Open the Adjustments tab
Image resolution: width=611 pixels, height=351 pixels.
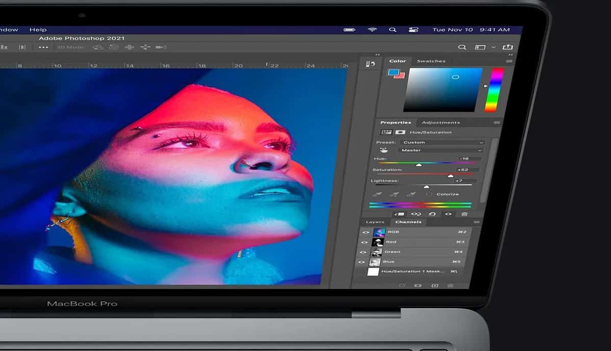point(442,122)
